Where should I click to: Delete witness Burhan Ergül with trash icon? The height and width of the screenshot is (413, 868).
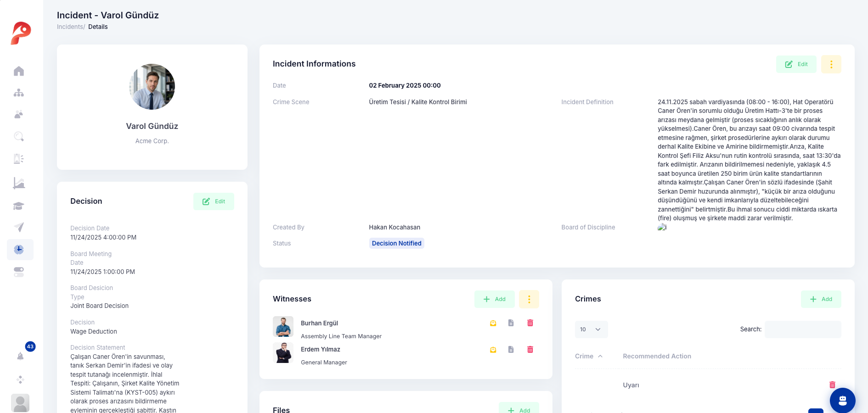click(530, 323)
